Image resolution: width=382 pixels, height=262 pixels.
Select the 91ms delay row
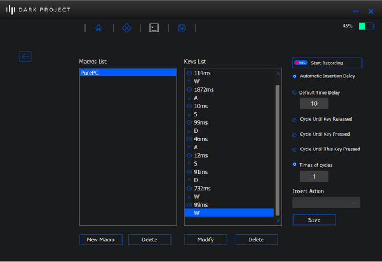pyautogui.click(x=229, y=172)
